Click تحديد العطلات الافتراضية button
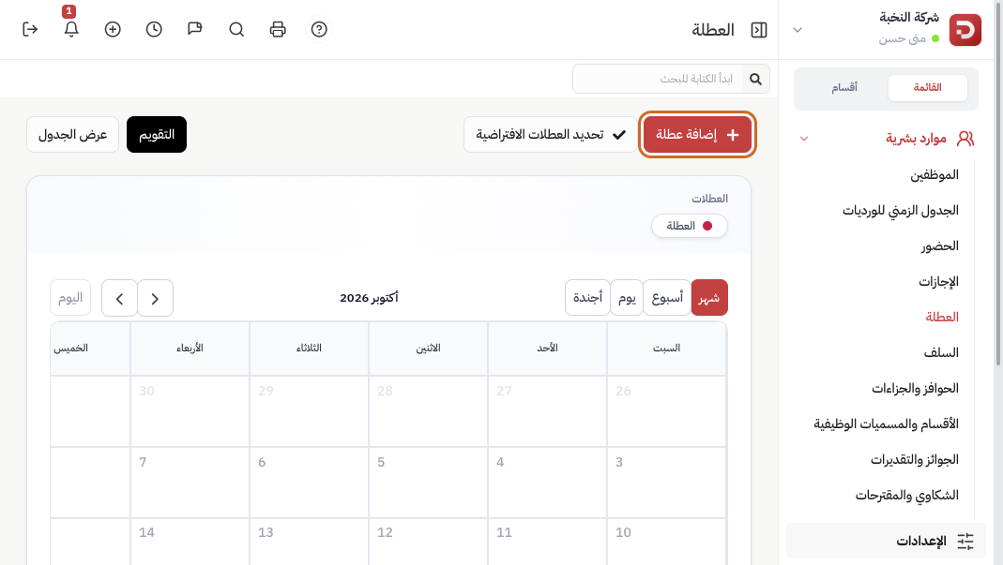Screen dimensions: 1003x565 click(x=551, y=134)
